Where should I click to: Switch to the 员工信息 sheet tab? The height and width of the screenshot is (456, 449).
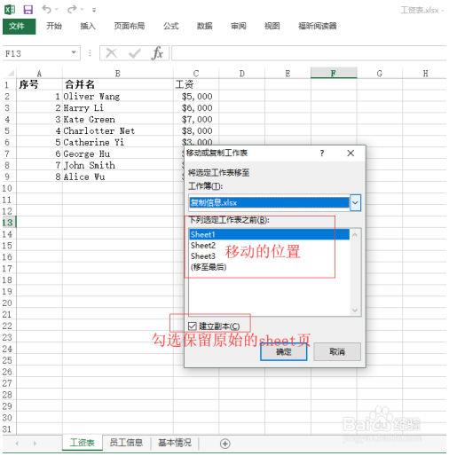point(126,443)
